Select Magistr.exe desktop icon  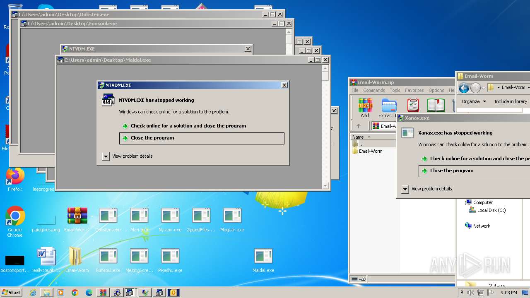232,220
